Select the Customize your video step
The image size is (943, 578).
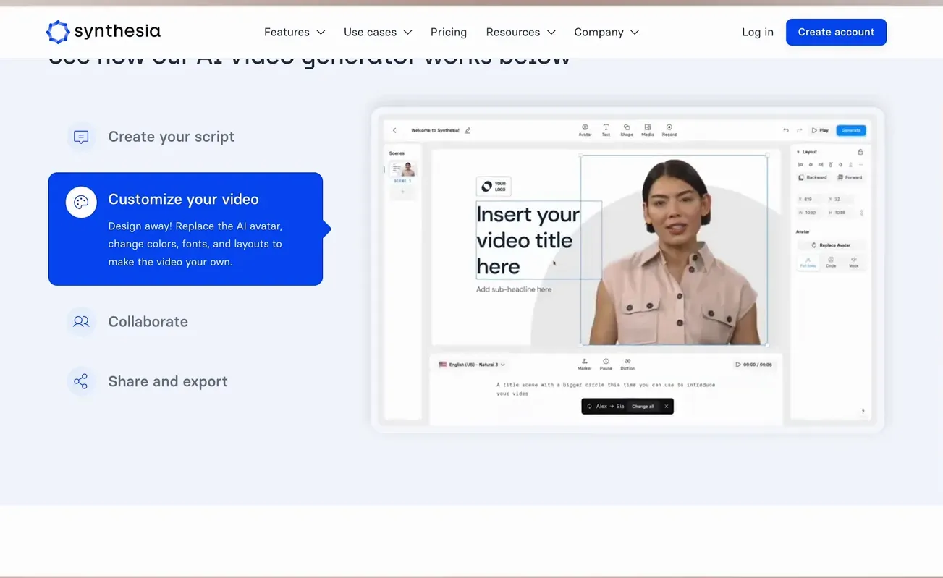(x=185, y=229)
